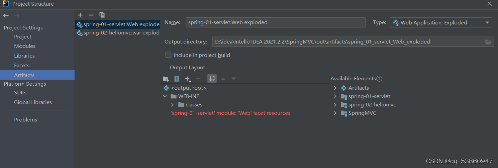Click spring-01-servlet artifact icon in list

79,24
